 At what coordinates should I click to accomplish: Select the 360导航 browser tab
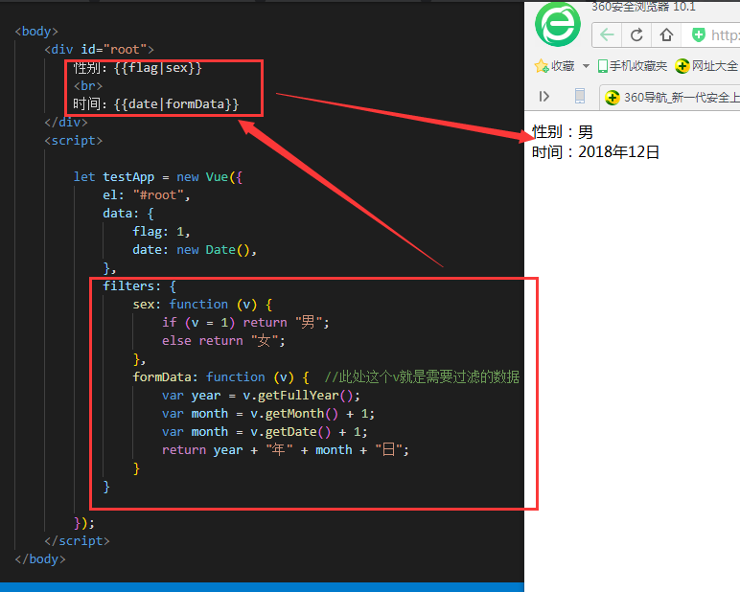[x=672, y=98]
